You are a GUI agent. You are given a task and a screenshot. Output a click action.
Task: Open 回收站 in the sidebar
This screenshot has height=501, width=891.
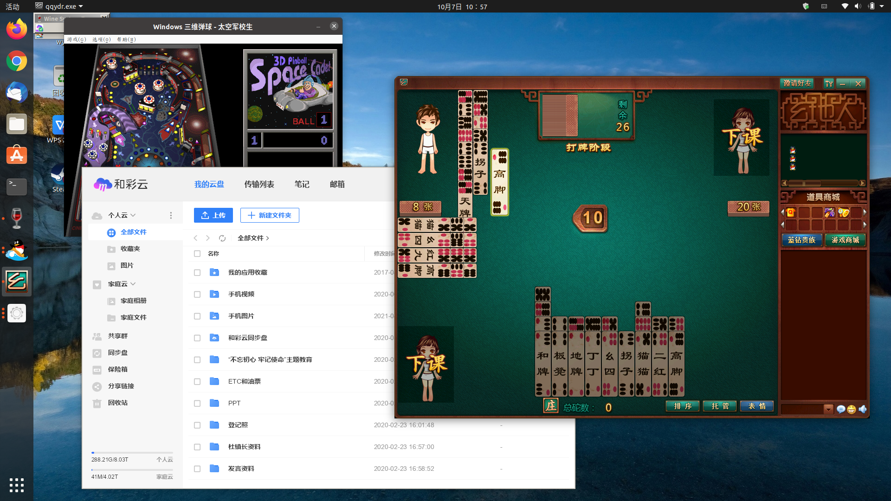click(x=118, y=403)
